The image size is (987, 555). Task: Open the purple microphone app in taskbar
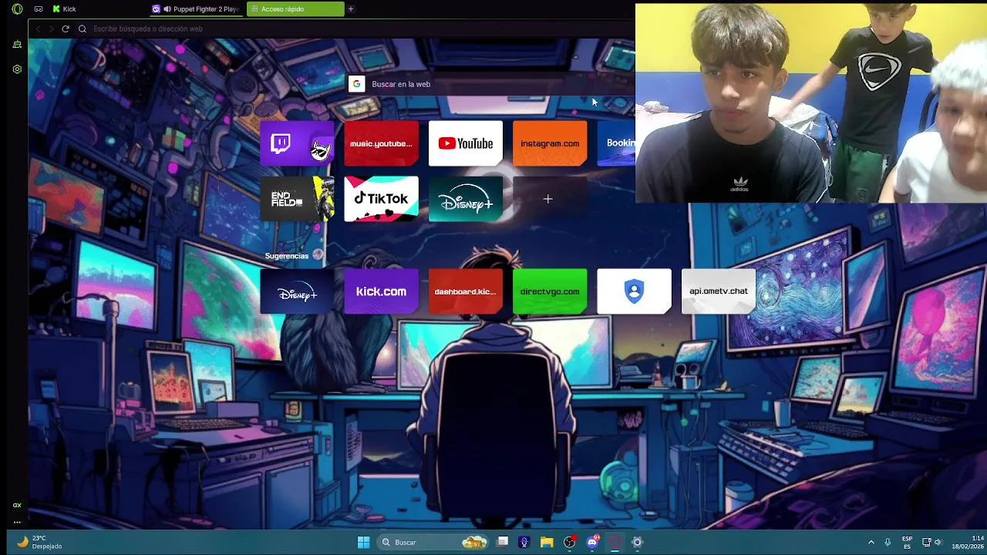[x=524, y=542]
